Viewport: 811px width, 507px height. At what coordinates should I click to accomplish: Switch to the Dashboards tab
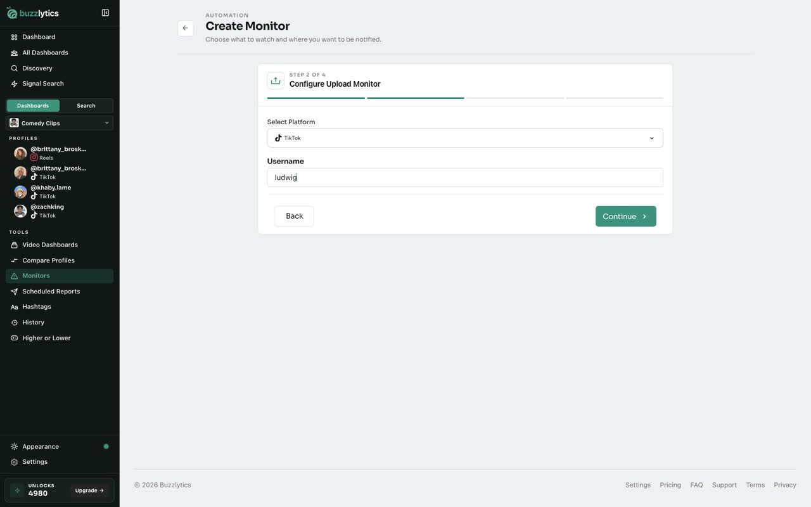coord(33,106)
